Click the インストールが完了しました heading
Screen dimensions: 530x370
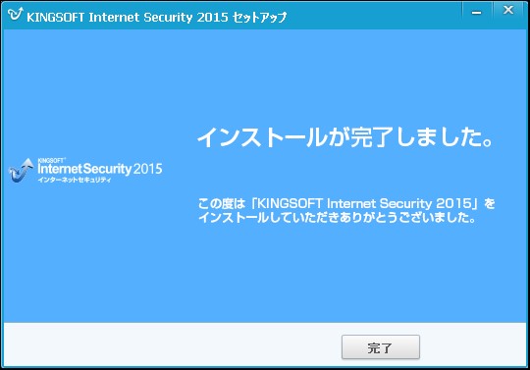[345, 137]
